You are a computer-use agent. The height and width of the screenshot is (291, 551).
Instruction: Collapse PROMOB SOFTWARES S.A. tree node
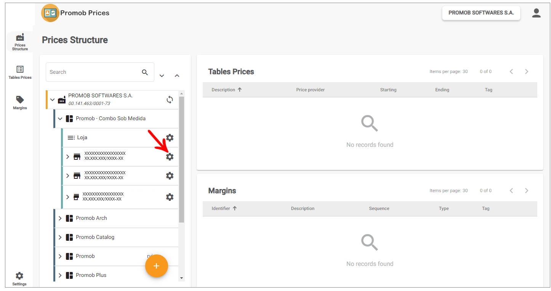click(x=53, y=100)
